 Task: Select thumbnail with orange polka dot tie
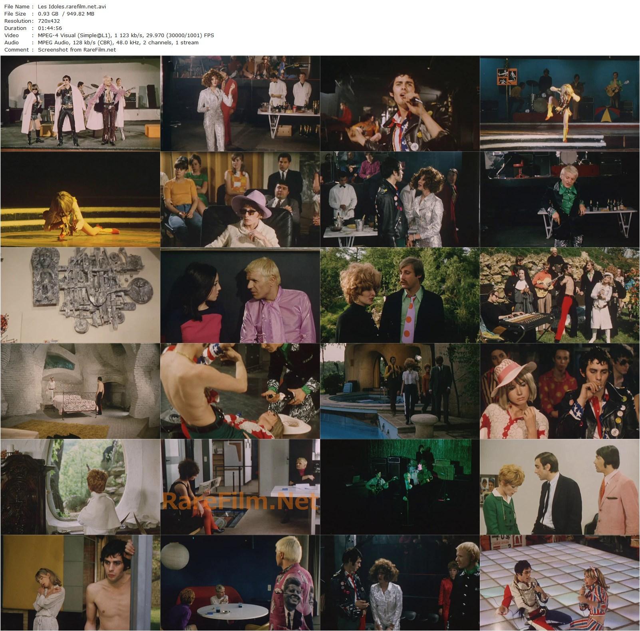[400, 295]
